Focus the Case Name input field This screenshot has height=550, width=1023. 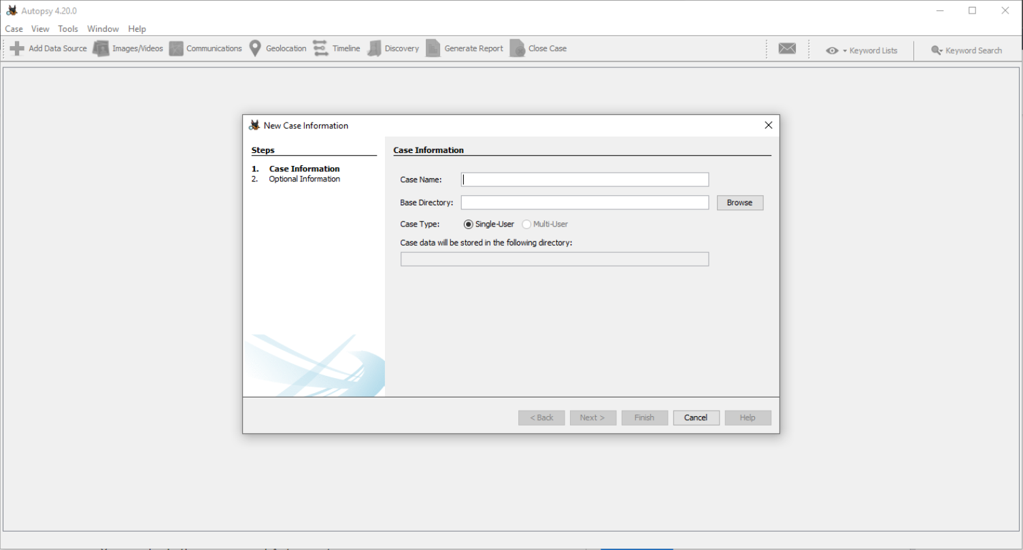click(x=585, y=179)
